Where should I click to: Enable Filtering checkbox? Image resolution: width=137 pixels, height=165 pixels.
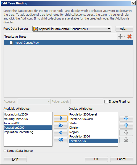(106, 101)
